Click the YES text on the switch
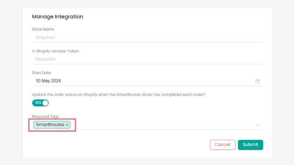Screen dimensions: 294x165 coord(38,103)
